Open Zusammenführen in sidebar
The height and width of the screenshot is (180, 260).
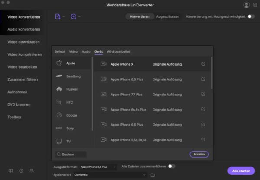[x=23, y=79]
